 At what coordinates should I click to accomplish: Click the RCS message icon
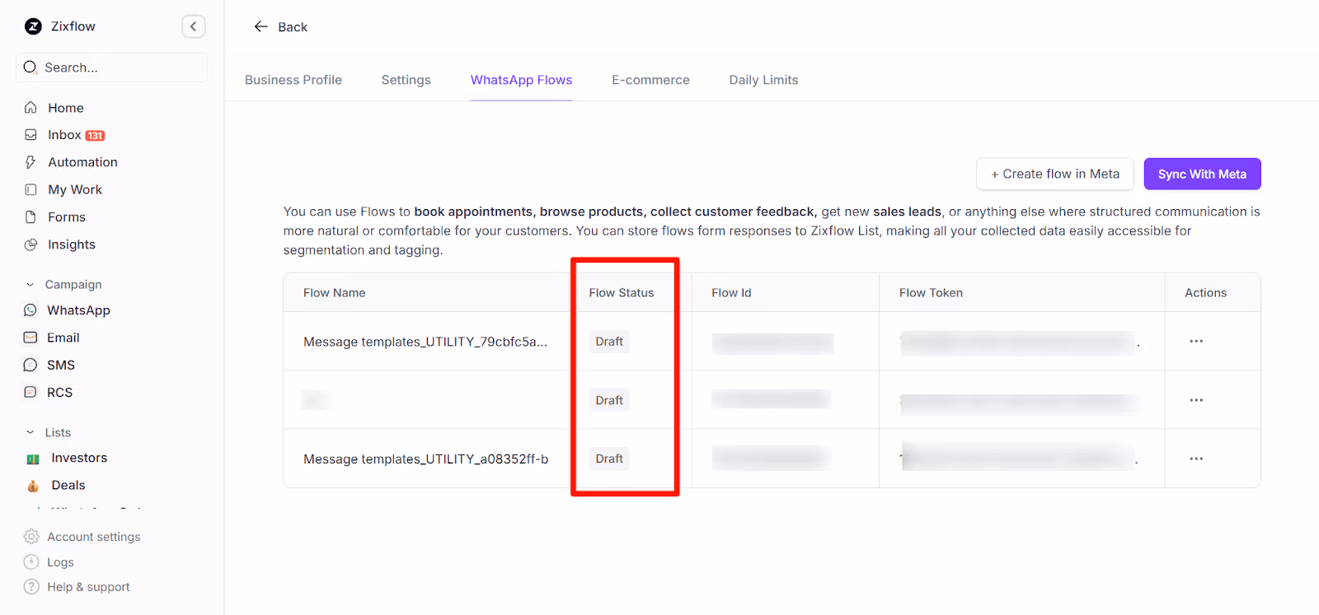31,392
